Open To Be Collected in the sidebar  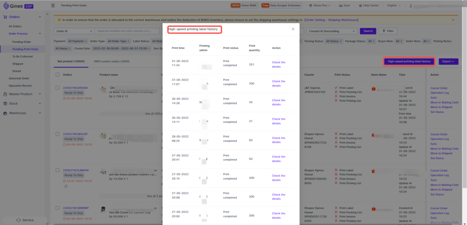click(22, 56)
